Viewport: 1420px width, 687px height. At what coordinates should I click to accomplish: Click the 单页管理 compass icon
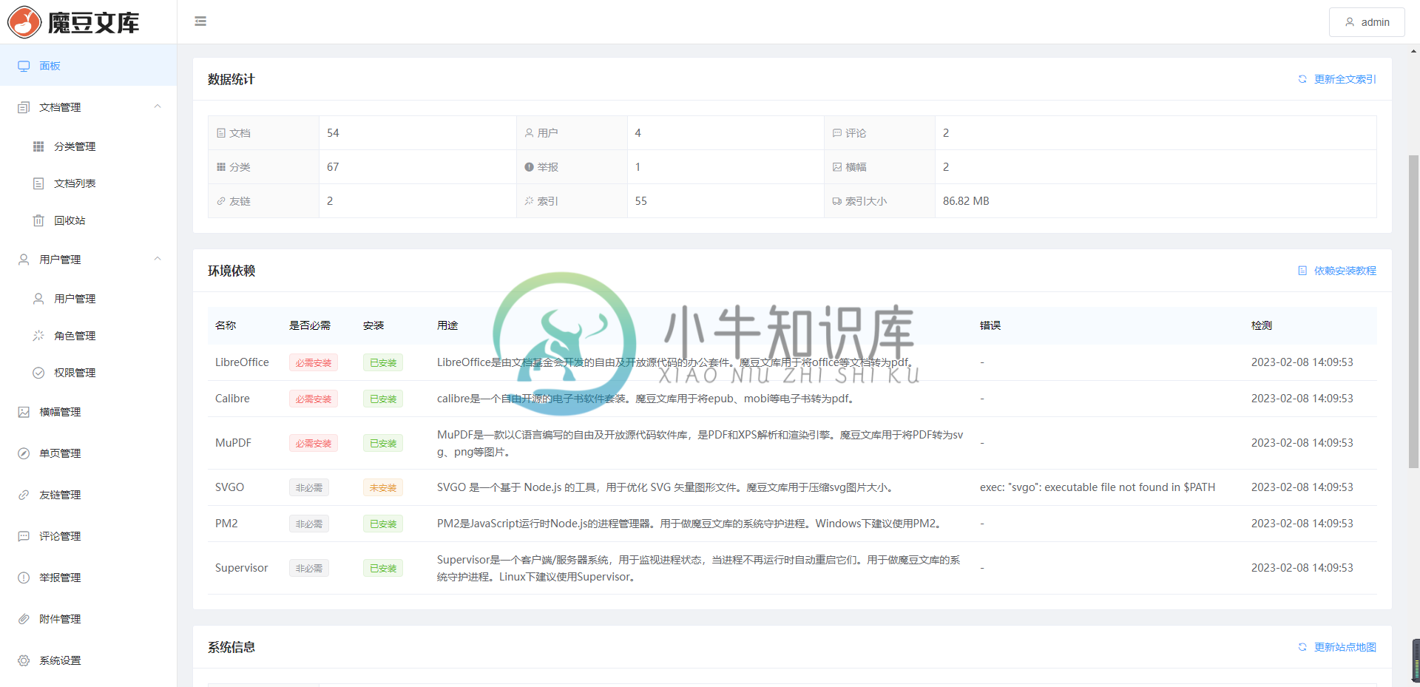[x=24, y=453]
